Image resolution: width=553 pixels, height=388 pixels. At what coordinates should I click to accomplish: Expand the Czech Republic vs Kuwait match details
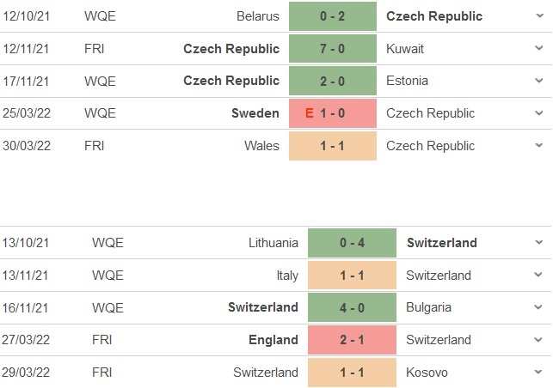[539, 49]
